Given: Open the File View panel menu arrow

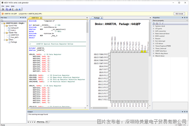Looking at the screenshot, I should pyautogui.click(x=21, y=18).
